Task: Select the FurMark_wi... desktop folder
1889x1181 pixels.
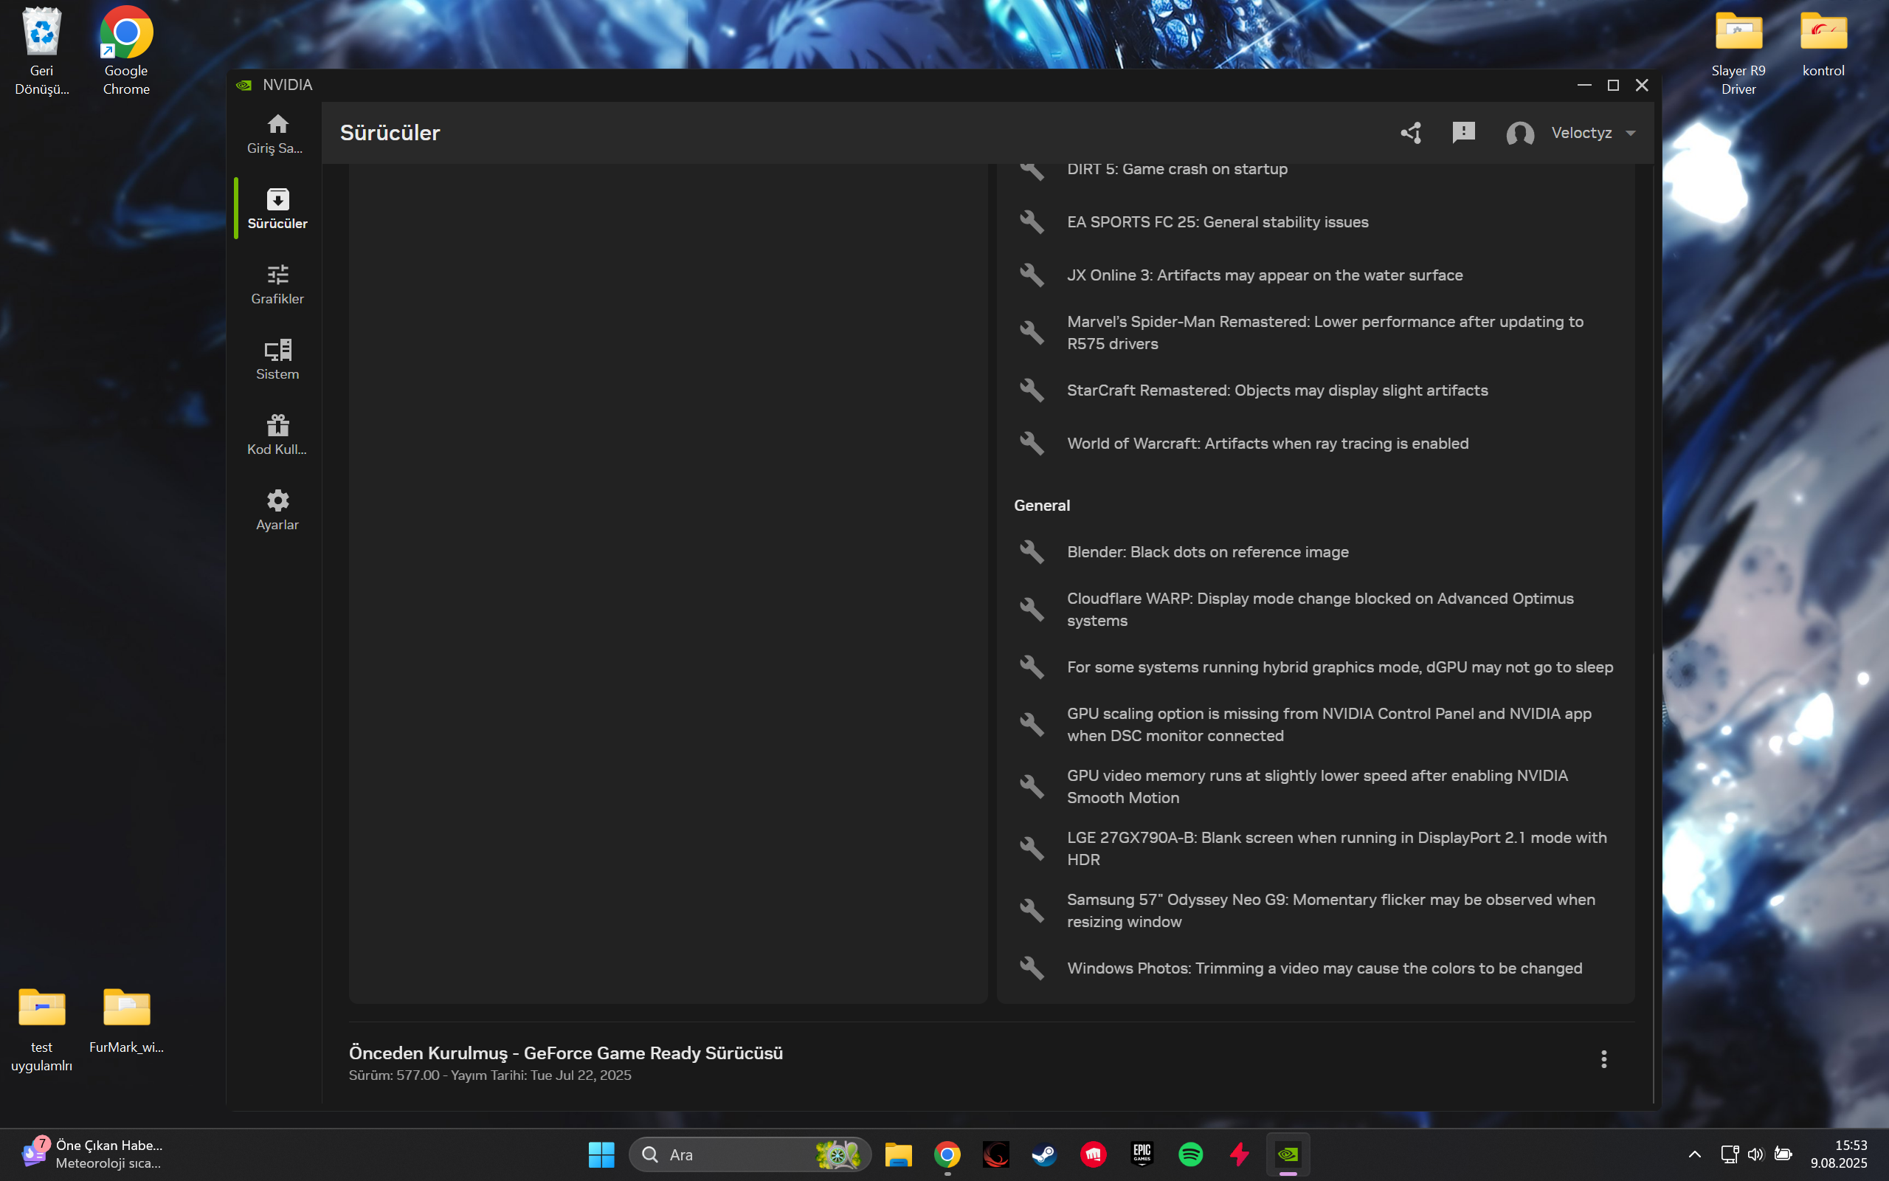Action: [x=126, y=1022]
